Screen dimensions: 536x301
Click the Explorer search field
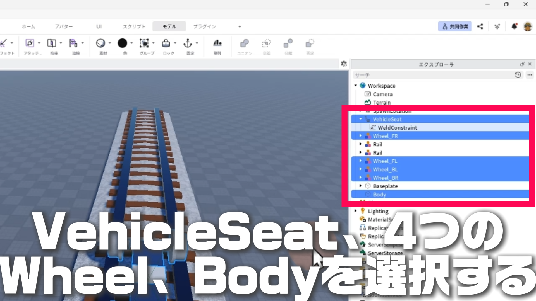tap(433, 75)
